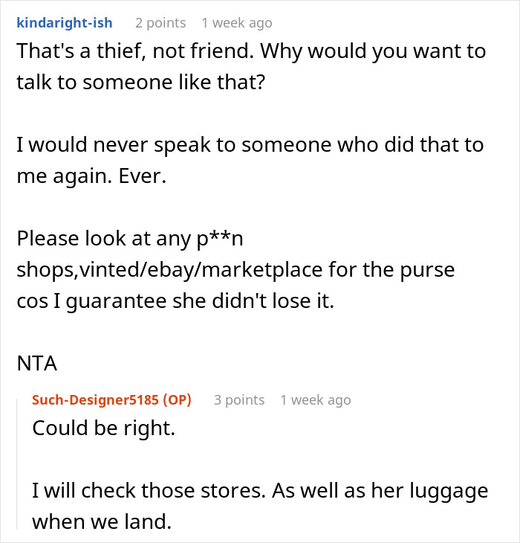The height and width of the screenshot is (543, 520).
Task: Click the reply text "Could be right."
Action: [x=104, y=428]
